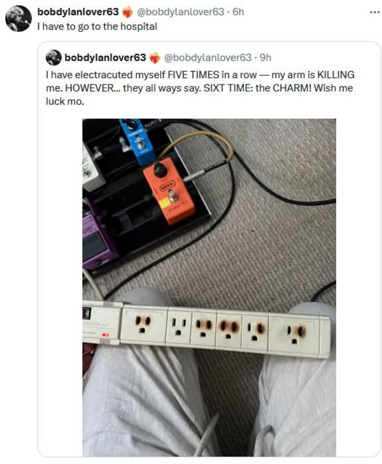
Task: Click main tweet's bold bobdylanlover63 display name
Action: 78,11
